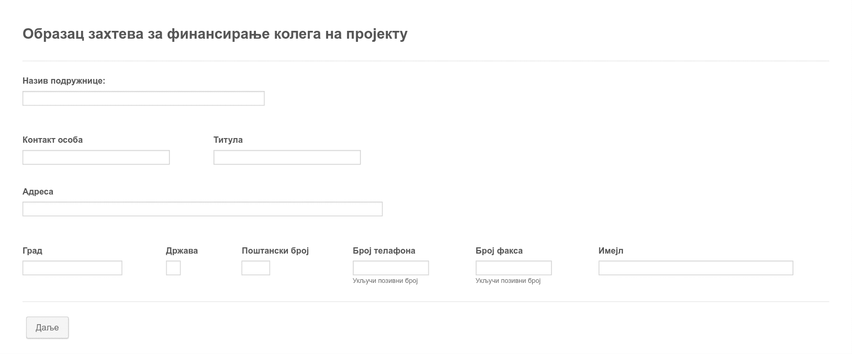The image size is (852, 354).
Task: Click the Имејл label
Action: (x=611, y=251)
